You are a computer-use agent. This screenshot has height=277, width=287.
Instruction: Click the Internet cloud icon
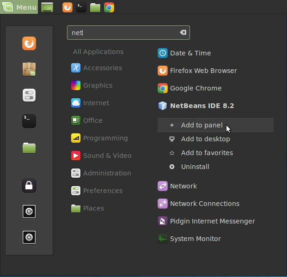click(x=76, y=103)
